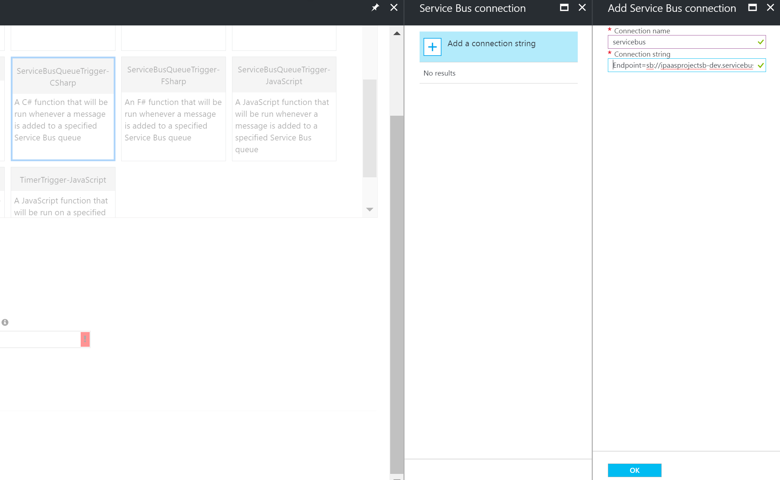The height and width of the screenshot is (480, 780).
Task: Click the plus icon for adding connection
Action: point(432,47)
